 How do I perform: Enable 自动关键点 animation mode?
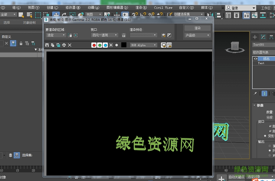[237, 177]
